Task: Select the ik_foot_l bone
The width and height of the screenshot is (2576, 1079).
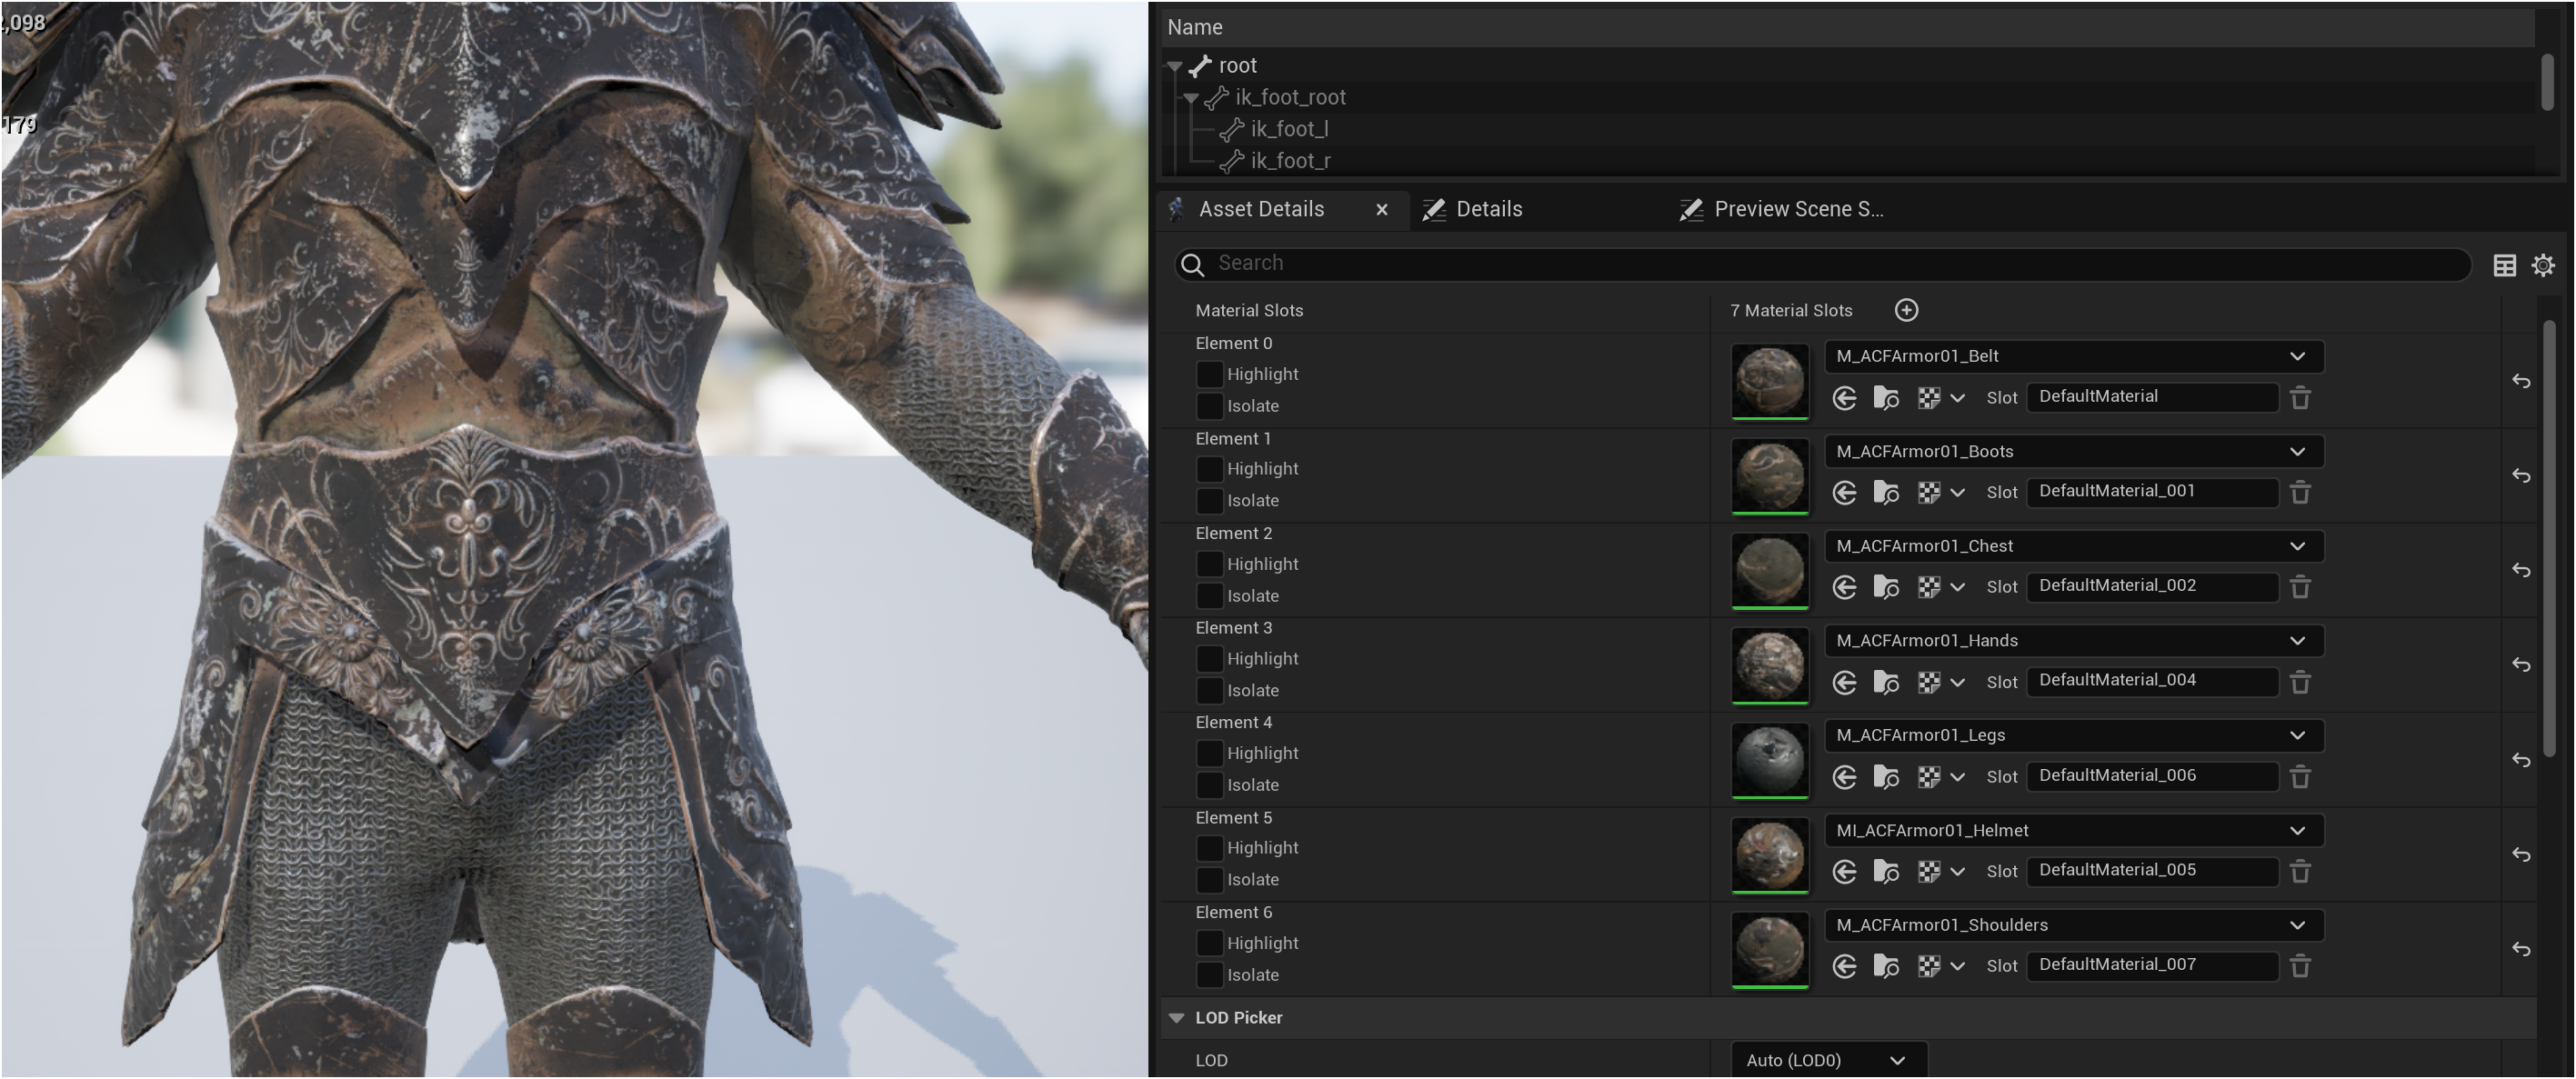Action: pos(1289,129)
